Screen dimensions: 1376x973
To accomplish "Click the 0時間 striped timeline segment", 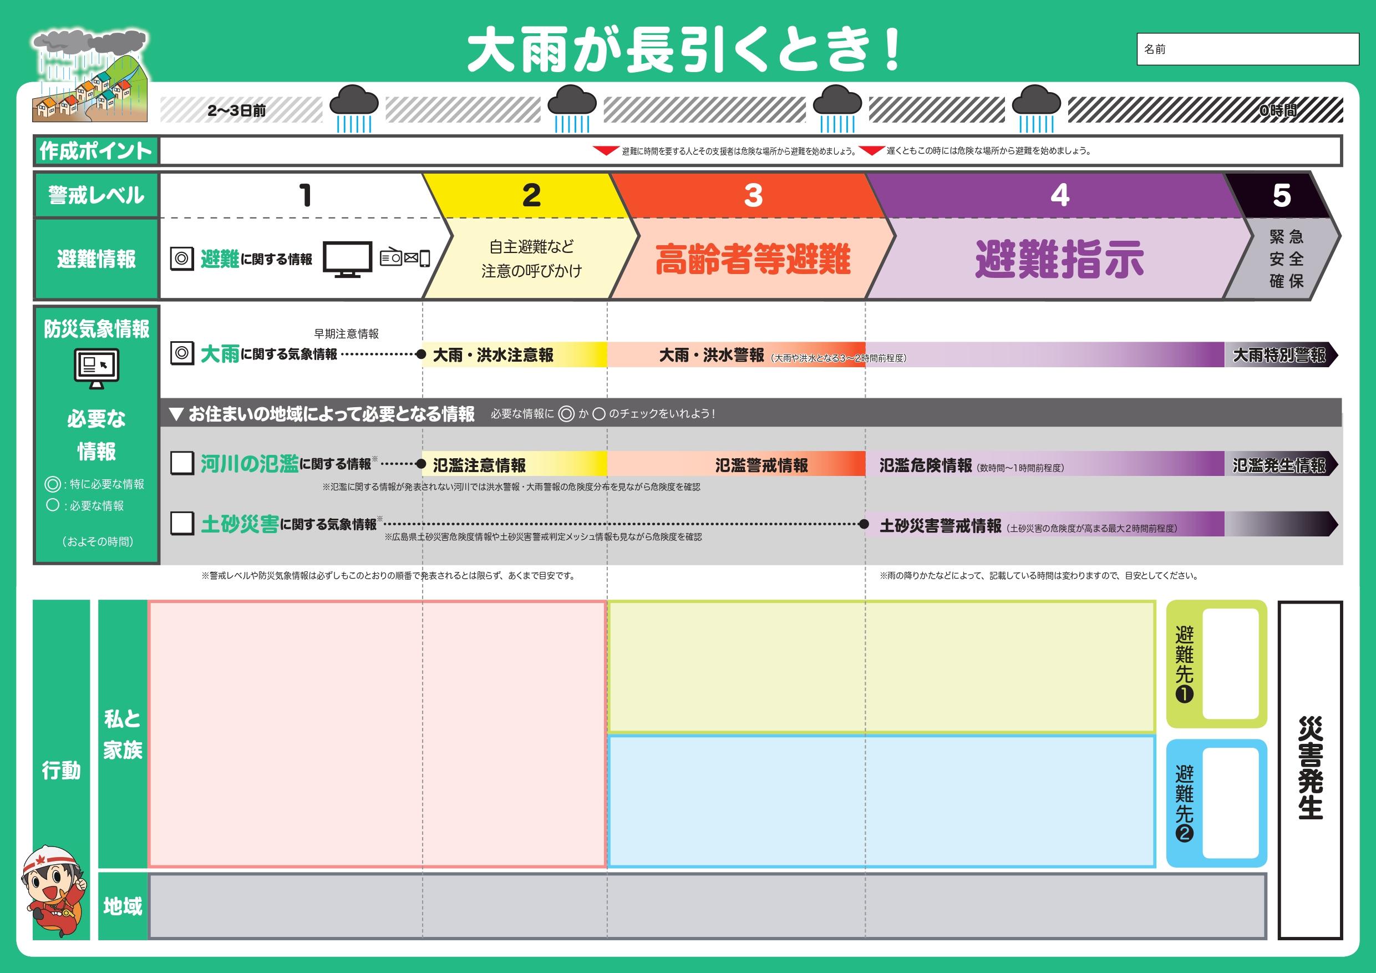I will pos(1205,110).
